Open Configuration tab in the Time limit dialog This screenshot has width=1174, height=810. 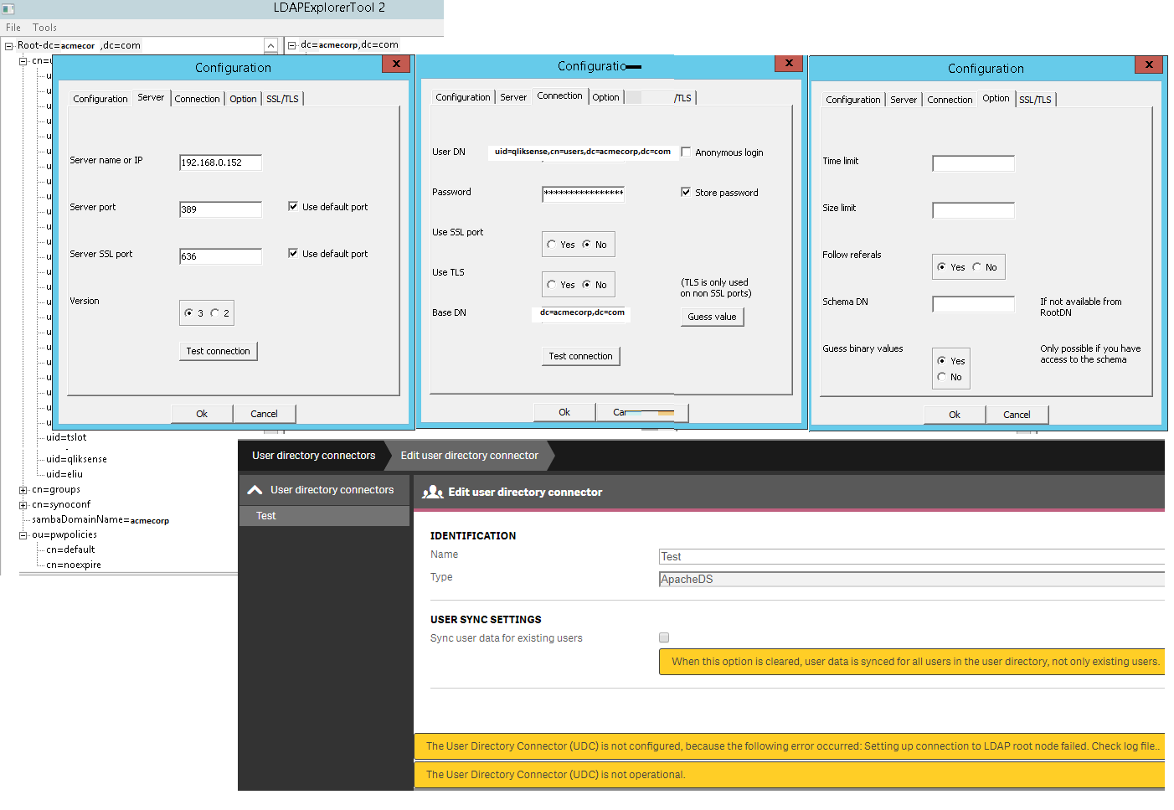[x=853, y=100]
